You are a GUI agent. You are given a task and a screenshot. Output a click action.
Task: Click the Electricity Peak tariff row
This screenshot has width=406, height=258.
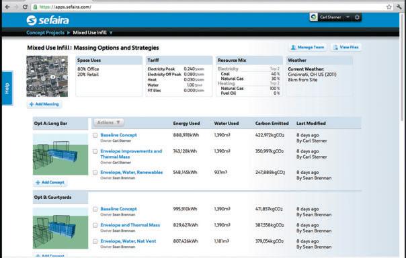tap(176, 69)
